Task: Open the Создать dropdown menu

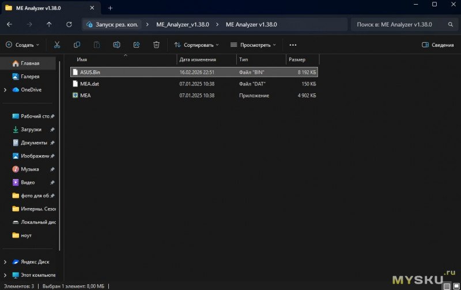Action: click(22, 44)
